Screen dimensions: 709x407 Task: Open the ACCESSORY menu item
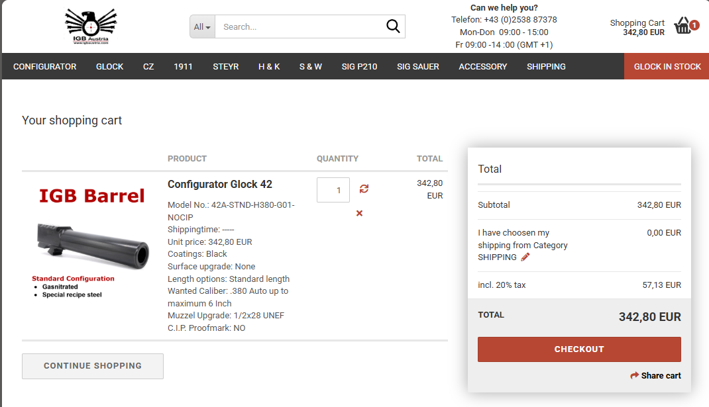pos(483,66)
